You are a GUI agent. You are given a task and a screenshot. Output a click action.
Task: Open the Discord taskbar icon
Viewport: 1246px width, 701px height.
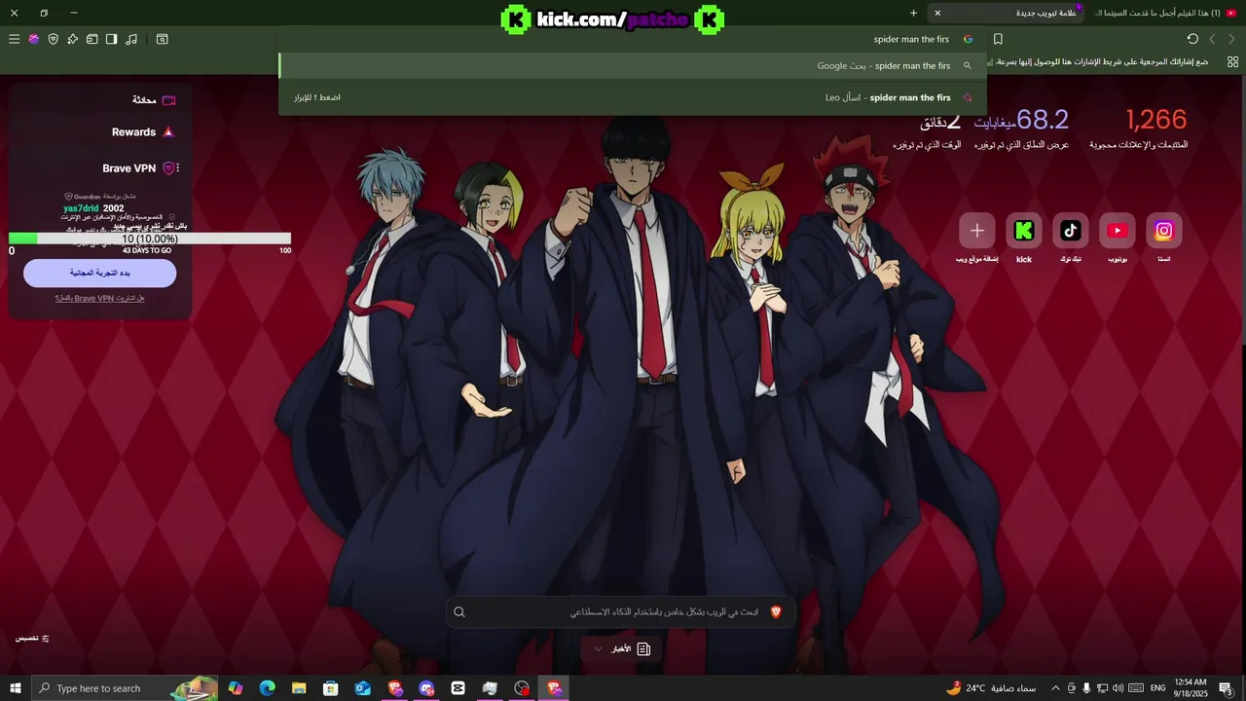(426, 688)
